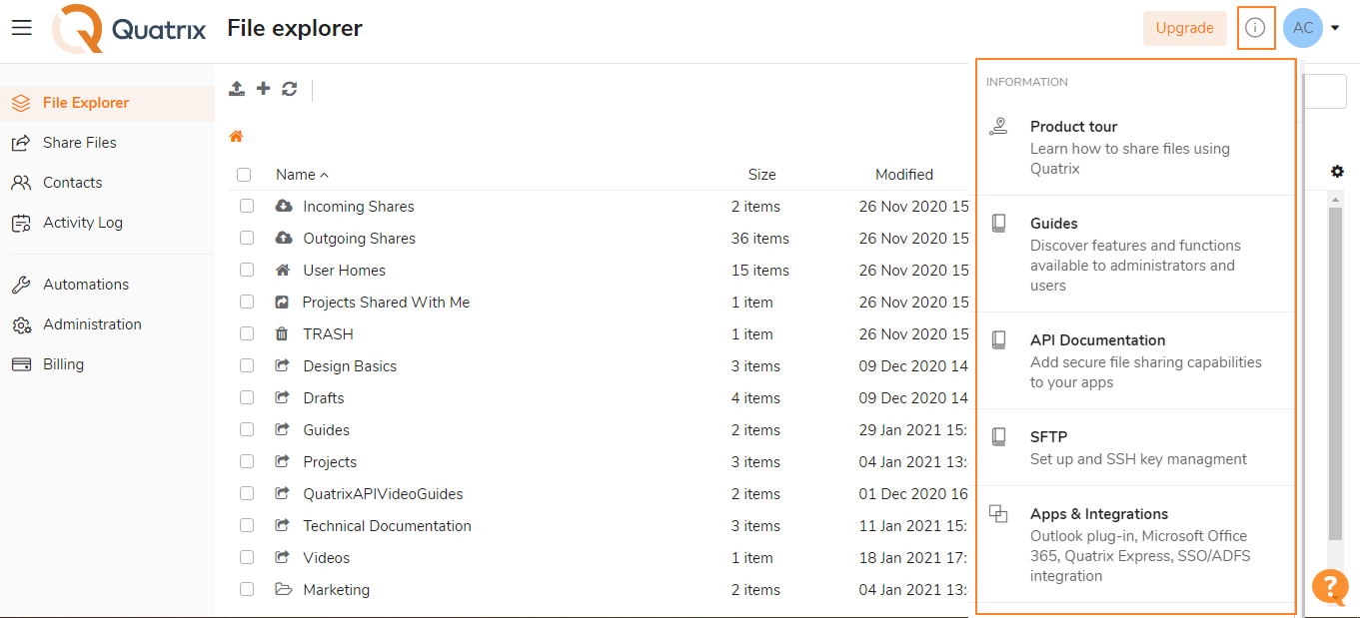
Task: Open the Outgoing Shares folder
Action: 359,239
